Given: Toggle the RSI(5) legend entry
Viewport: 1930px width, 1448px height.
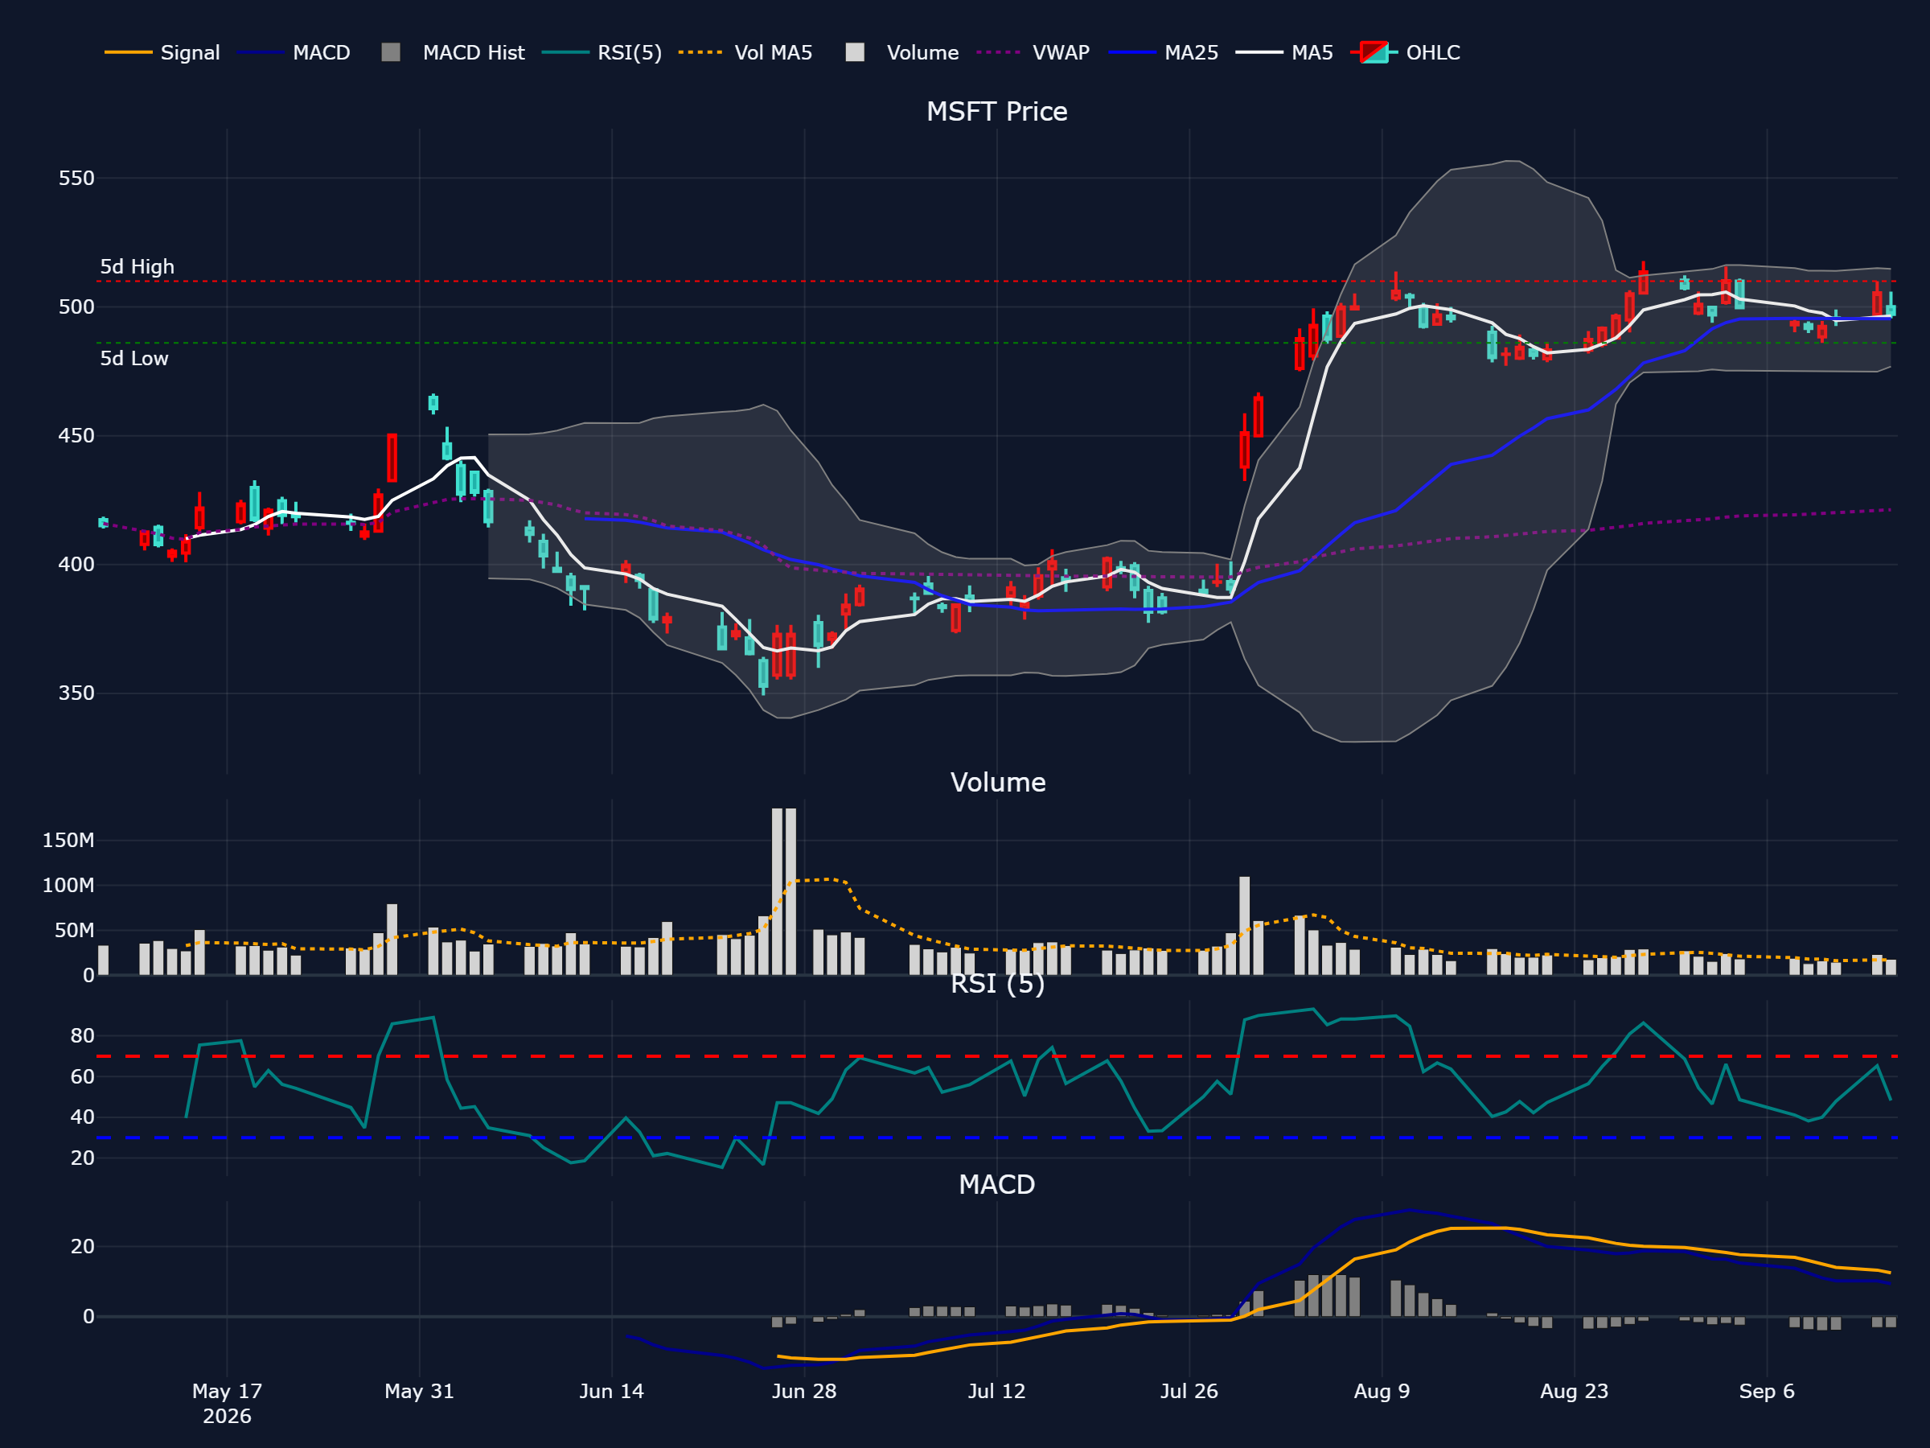Looking at the screenshot, I should coord(602,52).
